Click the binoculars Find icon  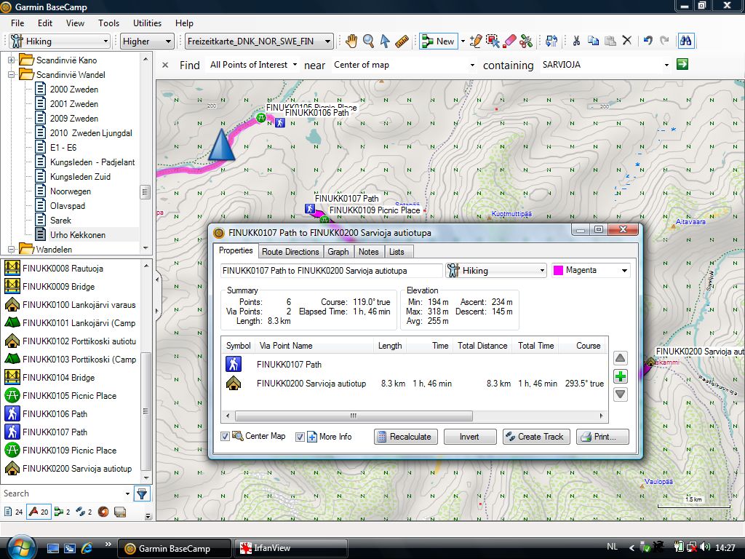[x=685, y=41]
